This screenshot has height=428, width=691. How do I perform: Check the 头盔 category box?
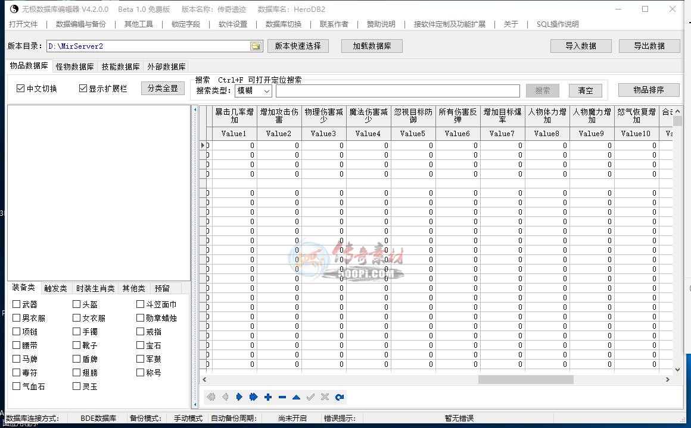coord(76,304)
